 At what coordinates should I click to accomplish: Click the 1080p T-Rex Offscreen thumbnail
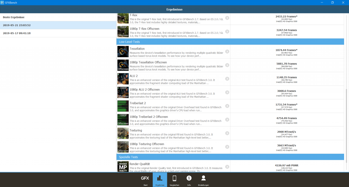coord(123,32)
